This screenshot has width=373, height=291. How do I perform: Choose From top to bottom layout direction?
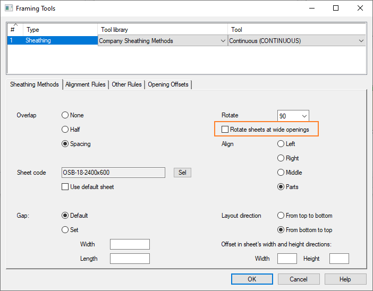[x=281, y=216]
